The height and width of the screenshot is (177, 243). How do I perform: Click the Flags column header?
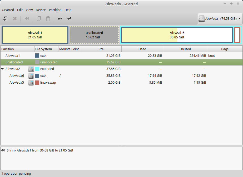[225, 49]
